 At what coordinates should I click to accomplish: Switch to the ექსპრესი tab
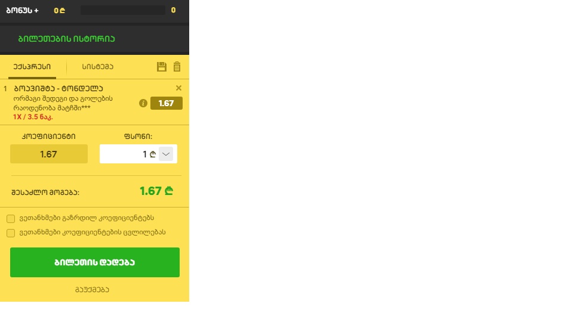tap(32, 67)
